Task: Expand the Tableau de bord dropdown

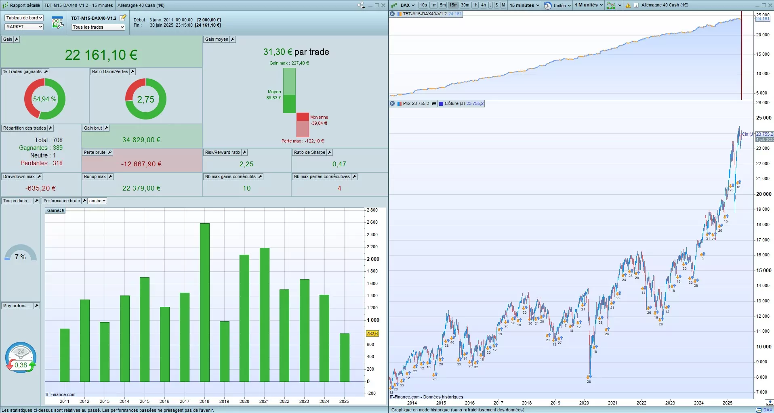Action: 24,18
